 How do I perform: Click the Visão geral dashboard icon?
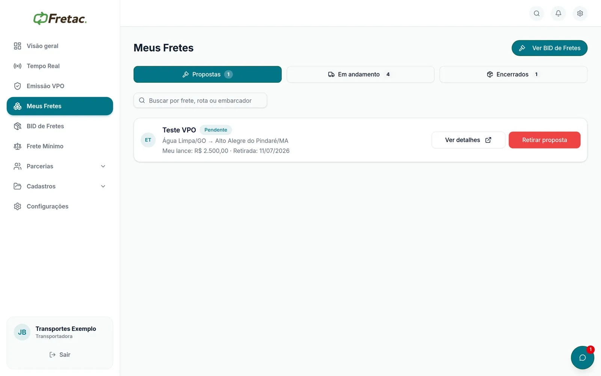[x=18, y=46]
